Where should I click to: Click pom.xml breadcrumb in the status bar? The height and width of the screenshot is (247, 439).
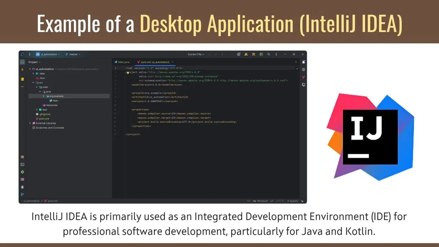(51, 201)
